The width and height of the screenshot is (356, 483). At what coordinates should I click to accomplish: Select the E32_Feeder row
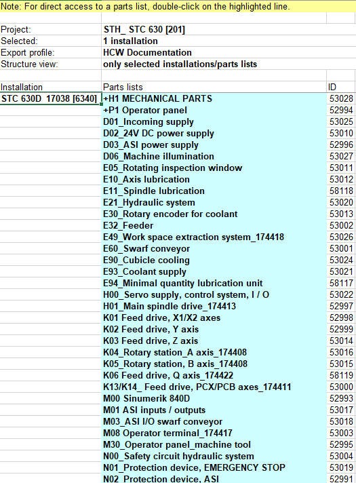click(x=214, y=225)
